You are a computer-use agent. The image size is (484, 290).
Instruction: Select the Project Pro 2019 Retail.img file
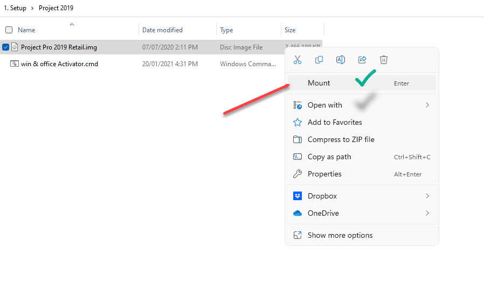pyautogui.click(x=59, y=47)
